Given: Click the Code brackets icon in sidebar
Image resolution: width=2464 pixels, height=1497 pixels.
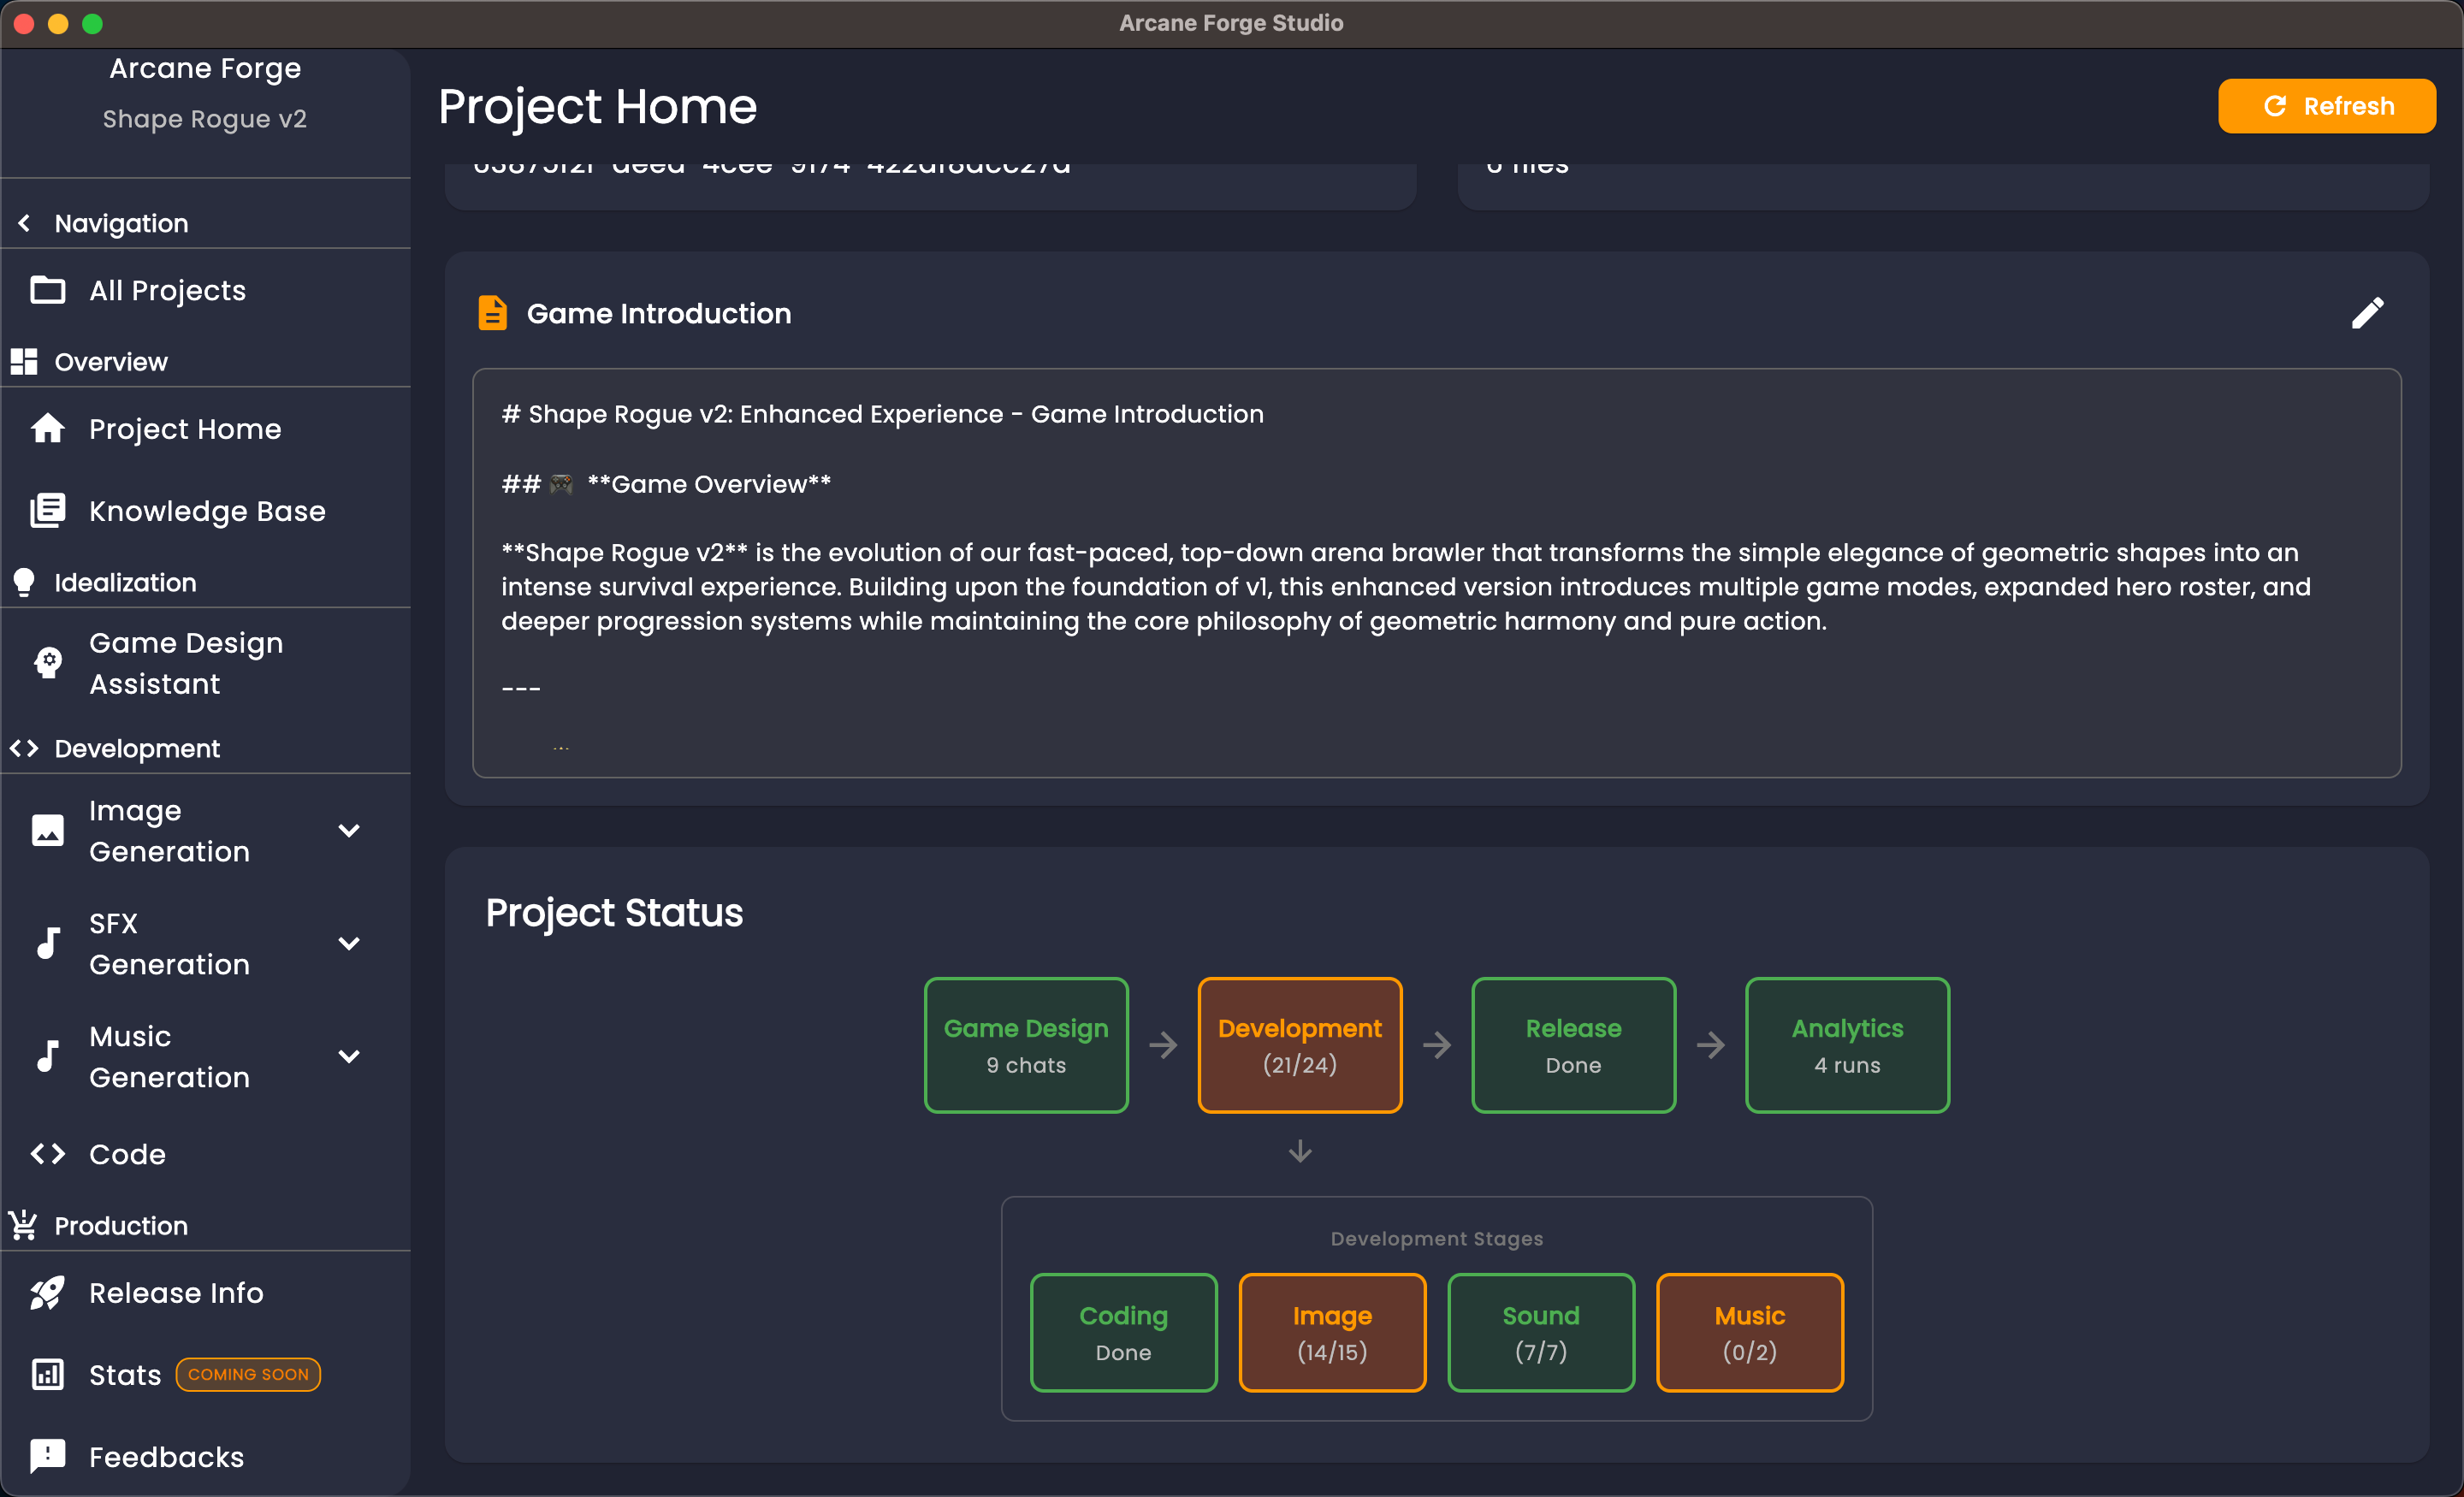Looking at the screenshot, I should pyautogui.click(x=47, y=1154).
